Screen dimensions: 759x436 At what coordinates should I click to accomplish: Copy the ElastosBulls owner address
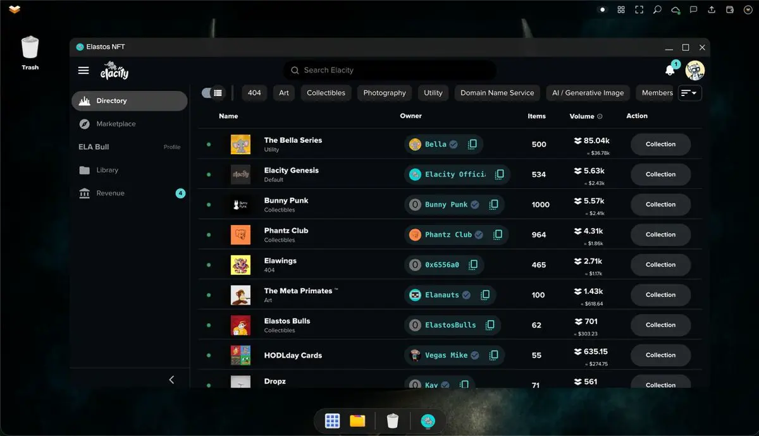[x=490, y=325]
